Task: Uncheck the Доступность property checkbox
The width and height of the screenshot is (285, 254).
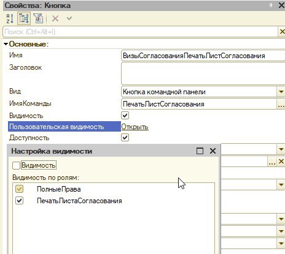Action: (x=125, y=138)
